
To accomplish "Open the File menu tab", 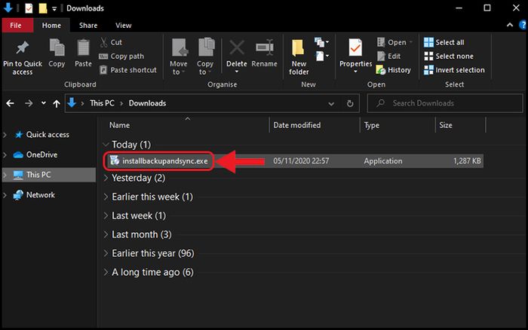I will pos(16,25).
